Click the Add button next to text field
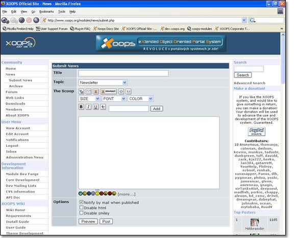The height and width of the screenshot is (238, 296). (157, 109)
